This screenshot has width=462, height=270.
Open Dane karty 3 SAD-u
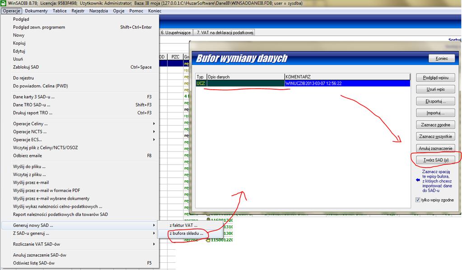coord(80,97)
